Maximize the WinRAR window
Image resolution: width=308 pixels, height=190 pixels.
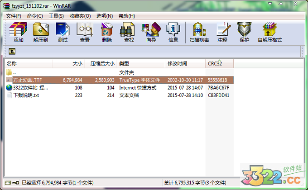click(x=281, y=4)
